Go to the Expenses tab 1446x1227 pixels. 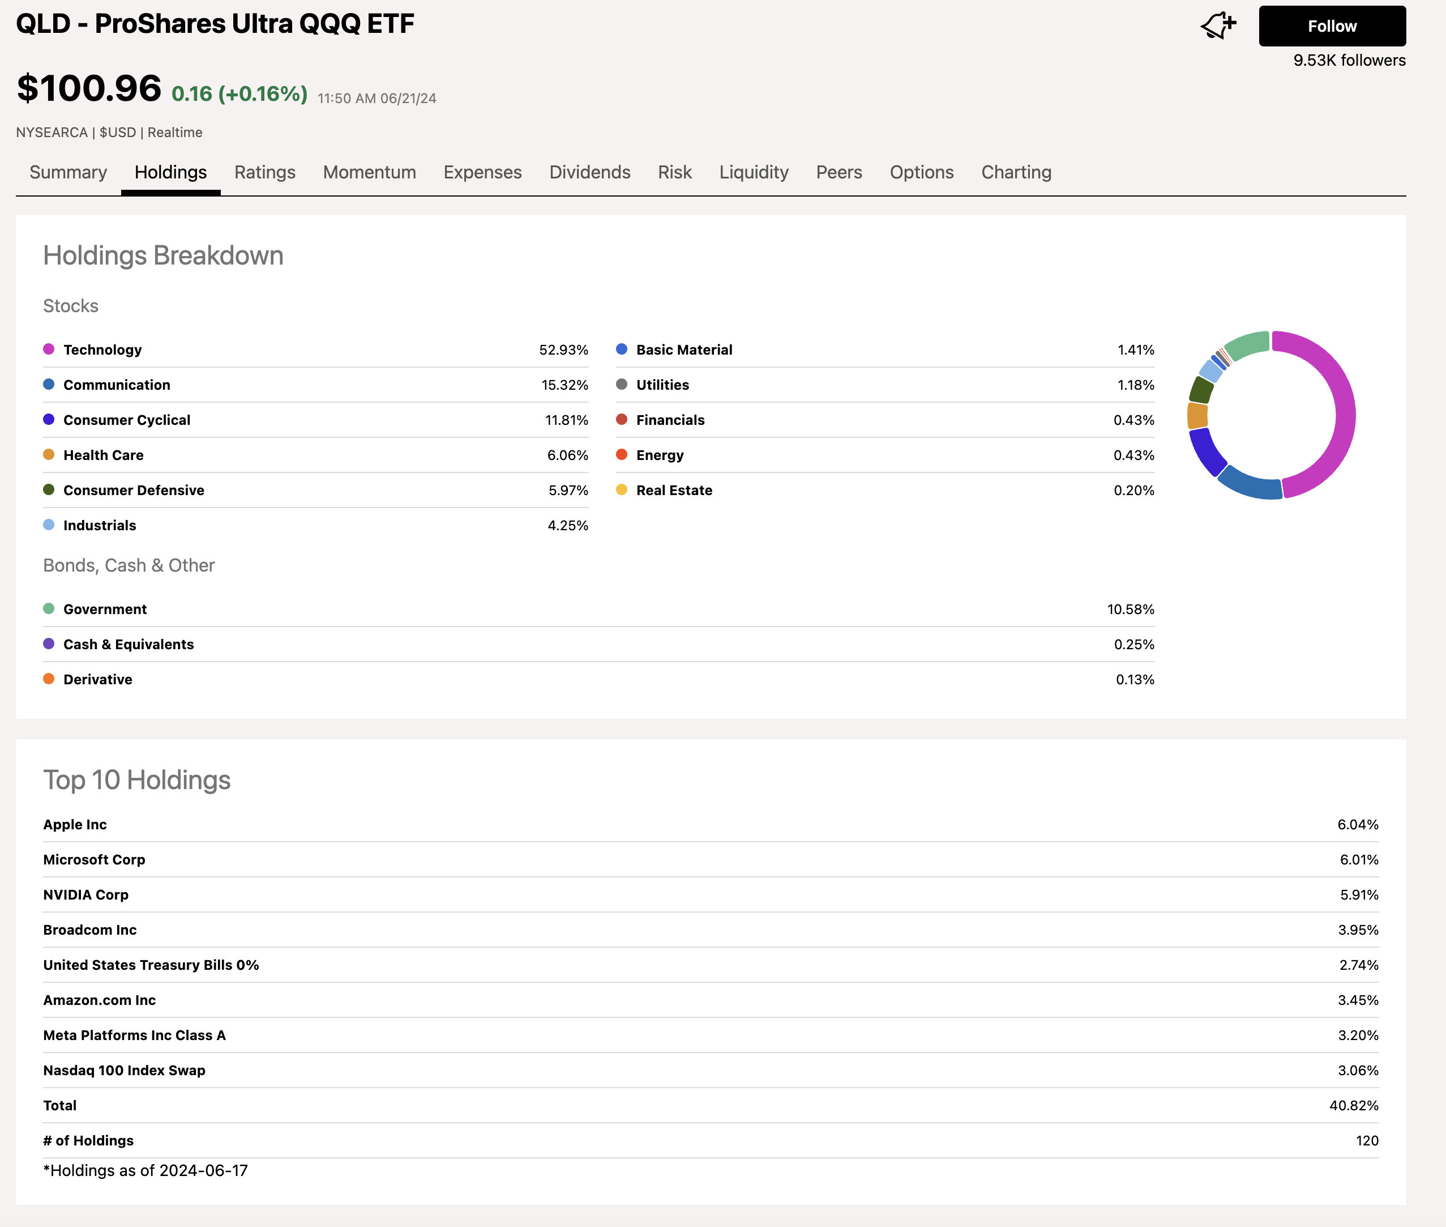coord(482,173)
